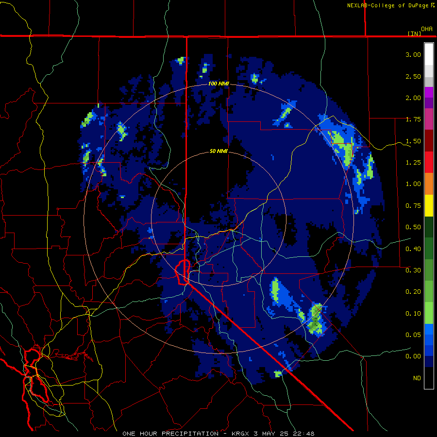Viewport: 437px width, 437px height.
Task: Click the 0.30 legend value
Action: [413, 270]
